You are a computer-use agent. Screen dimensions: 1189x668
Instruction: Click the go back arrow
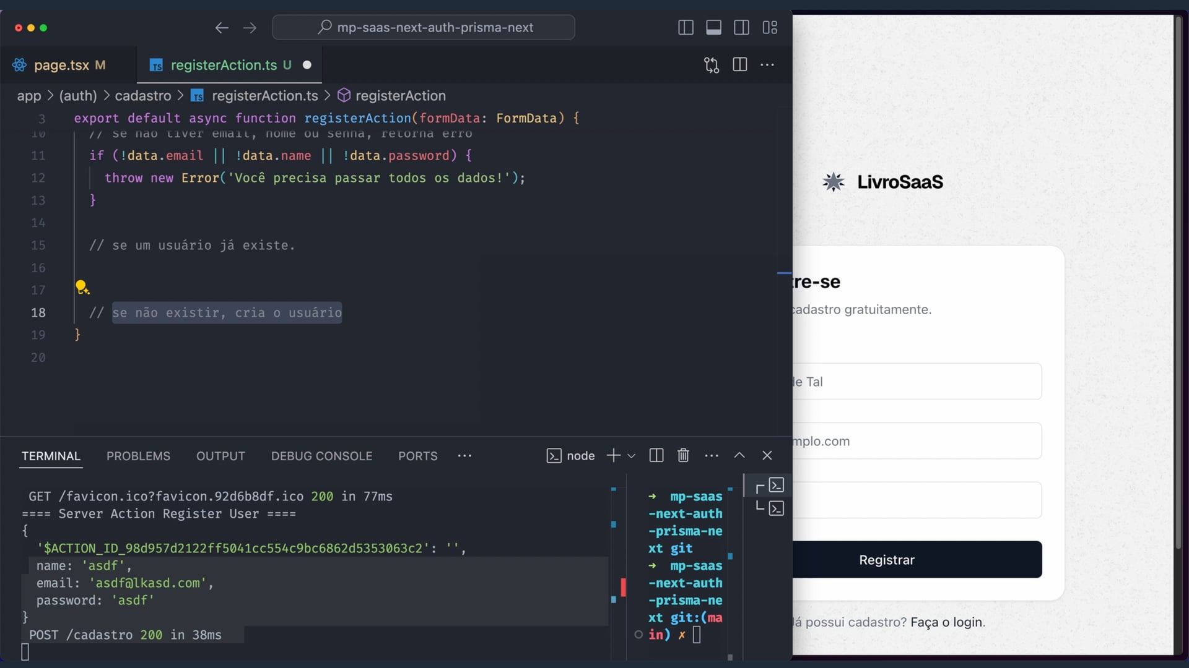click(x=222, y=27)
